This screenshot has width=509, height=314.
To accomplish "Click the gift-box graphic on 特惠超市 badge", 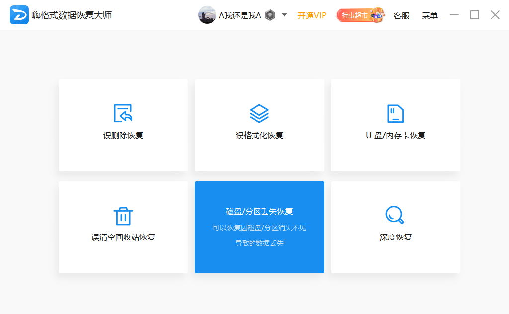I will point(376,15).
